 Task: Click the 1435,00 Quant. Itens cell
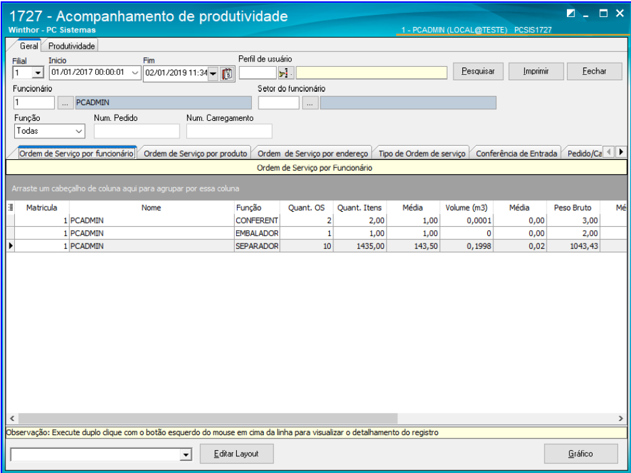(x=360, y=246)
